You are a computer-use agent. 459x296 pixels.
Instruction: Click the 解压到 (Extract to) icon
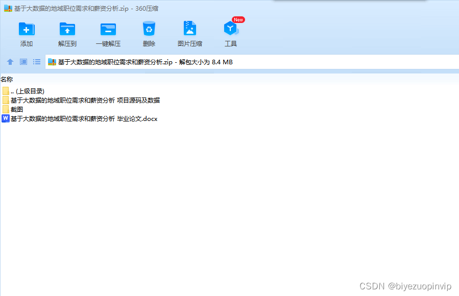tap(67, 32)
